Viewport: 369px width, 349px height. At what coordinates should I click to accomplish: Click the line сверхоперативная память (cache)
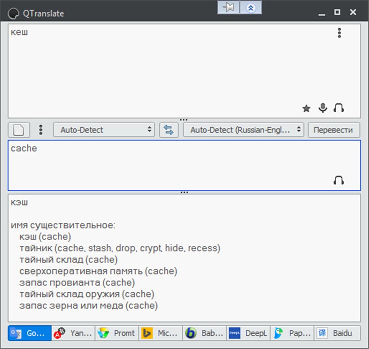98,271
